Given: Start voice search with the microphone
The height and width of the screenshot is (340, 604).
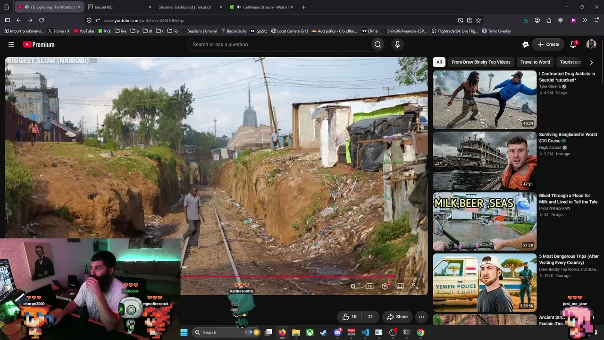Looking at the screenshot, I should coord(397,44).
